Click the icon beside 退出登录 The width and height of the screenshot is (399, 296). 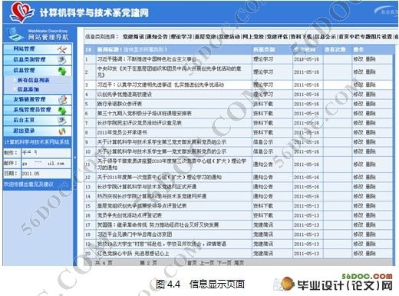[x=62, y=131]
